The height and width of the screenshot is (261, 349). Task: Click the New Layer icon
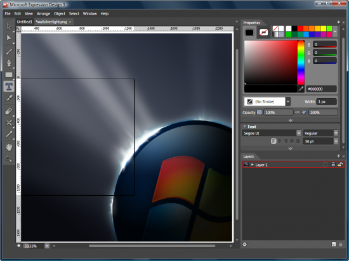pos(333,245)
